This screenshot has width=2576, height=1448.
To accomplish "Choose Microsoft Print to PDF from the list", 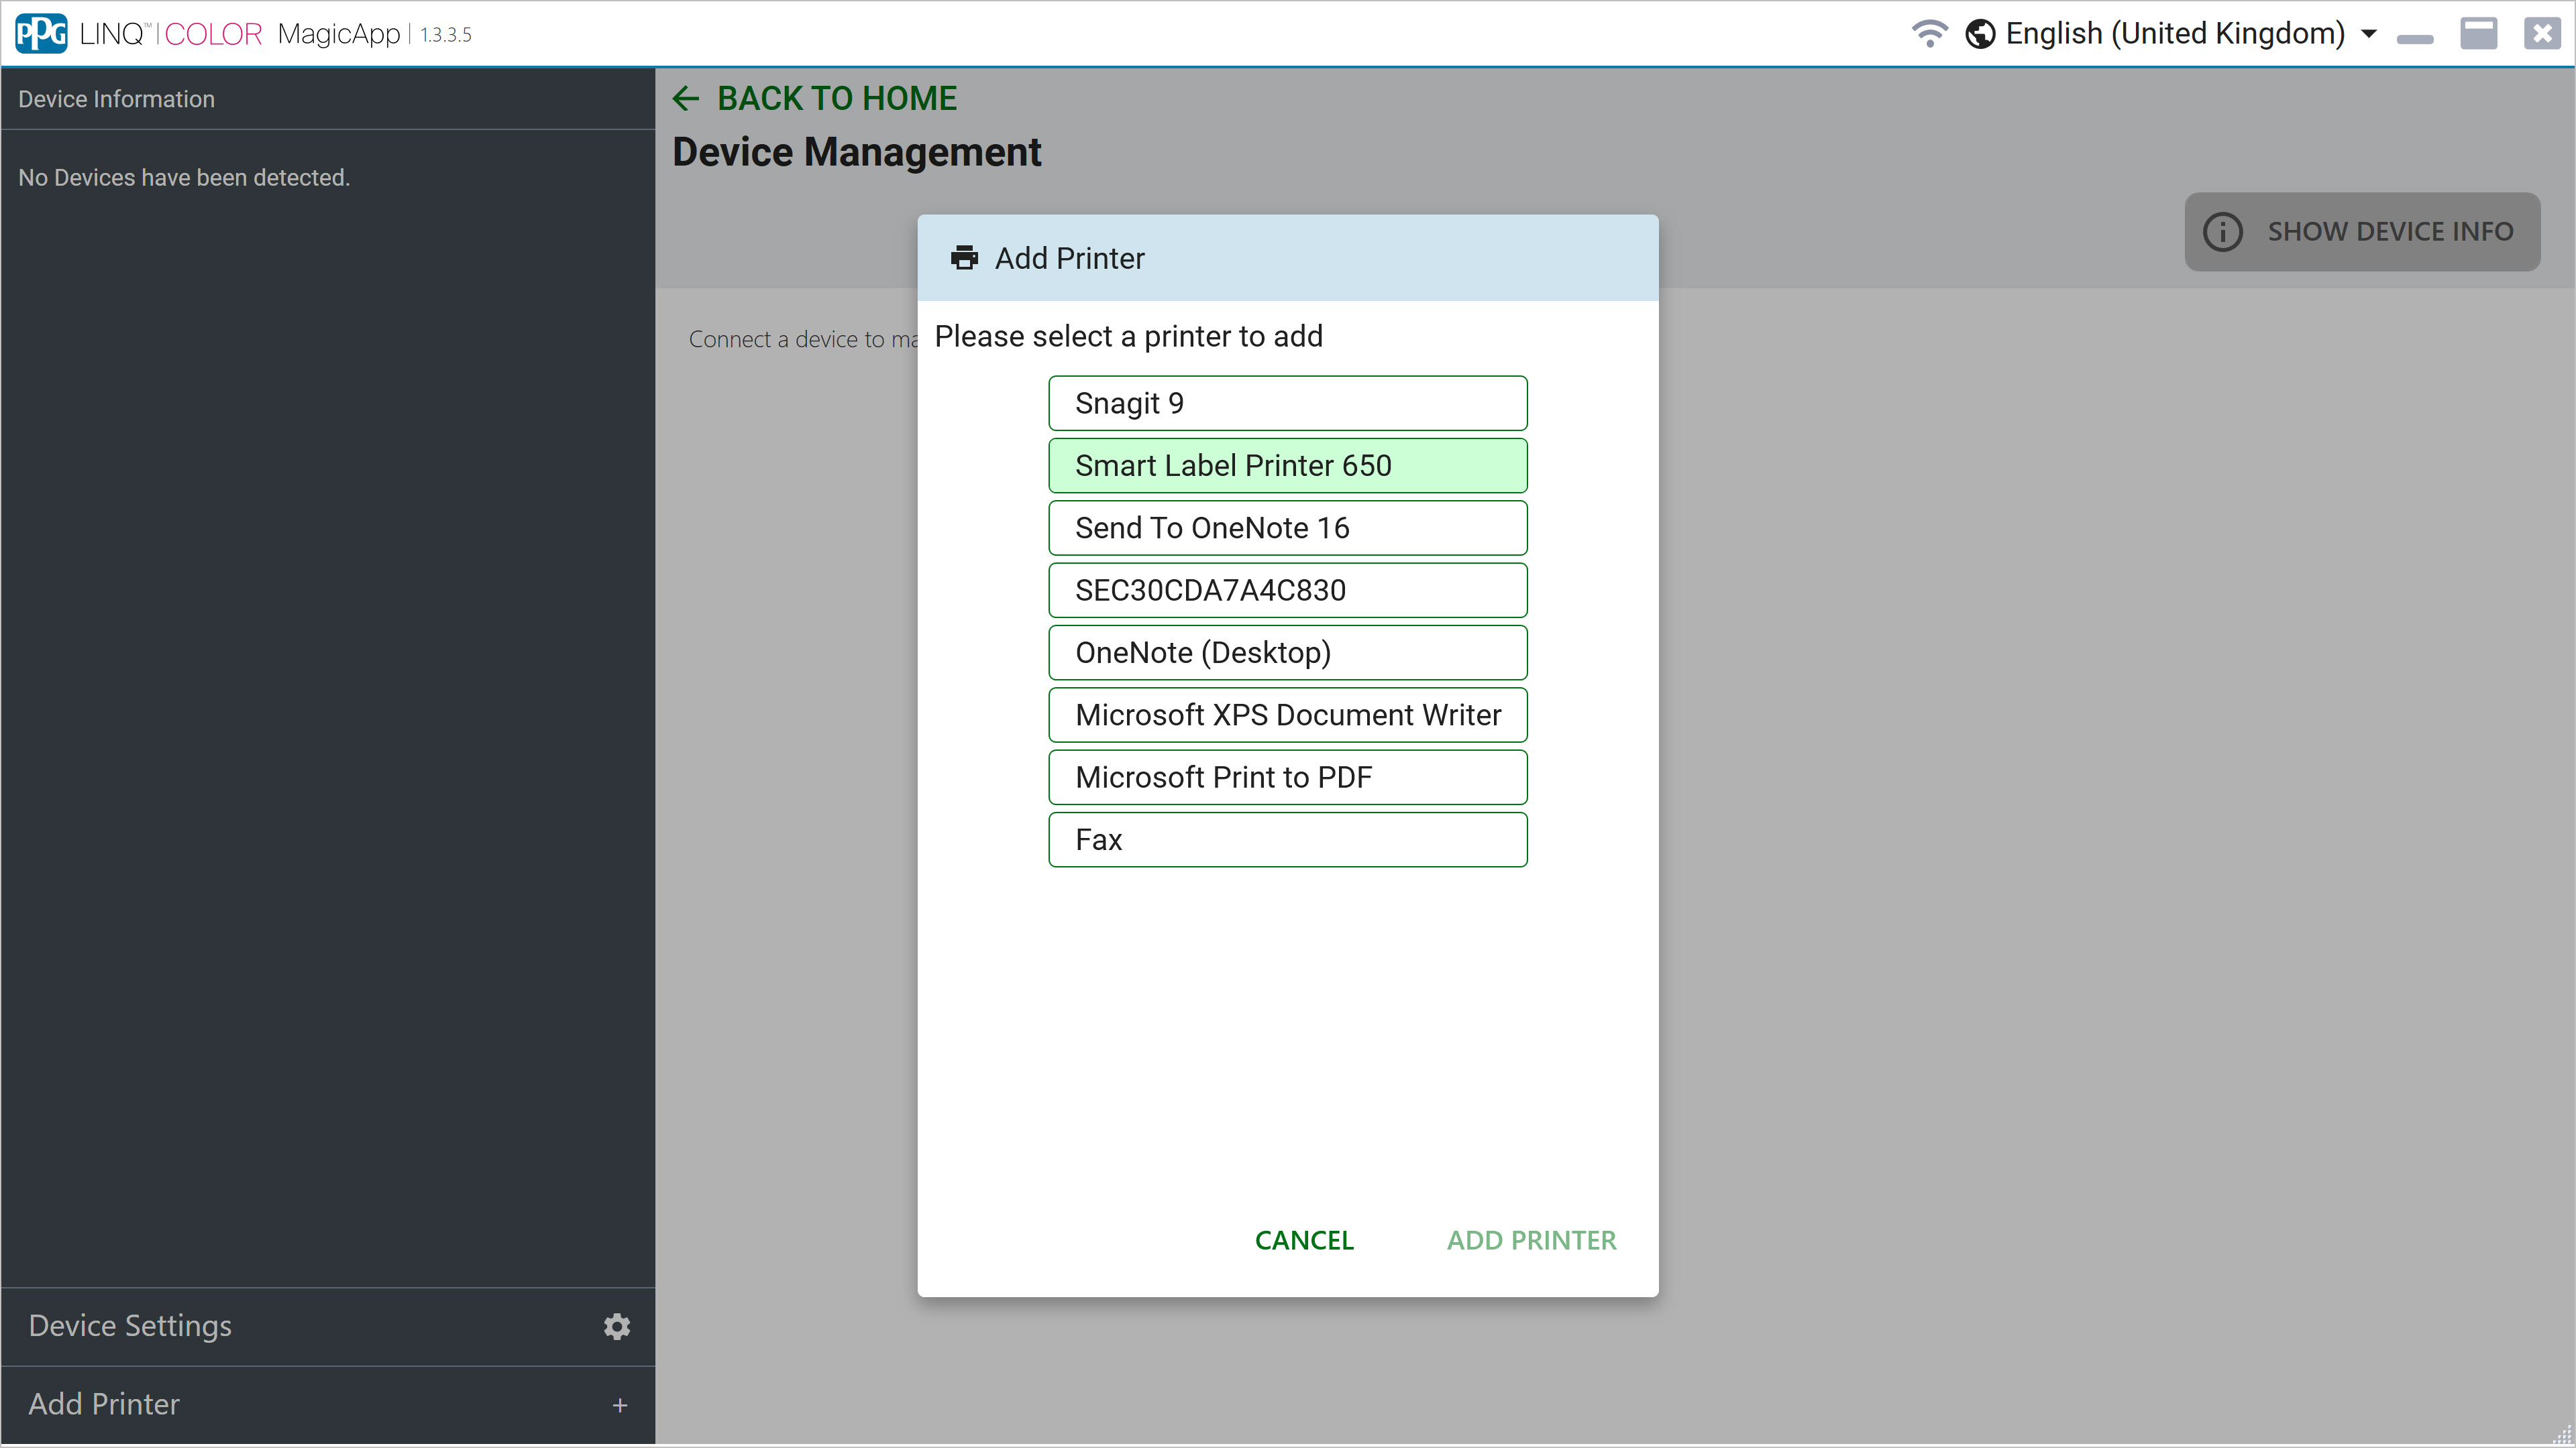I will (x=1287, y=778).
